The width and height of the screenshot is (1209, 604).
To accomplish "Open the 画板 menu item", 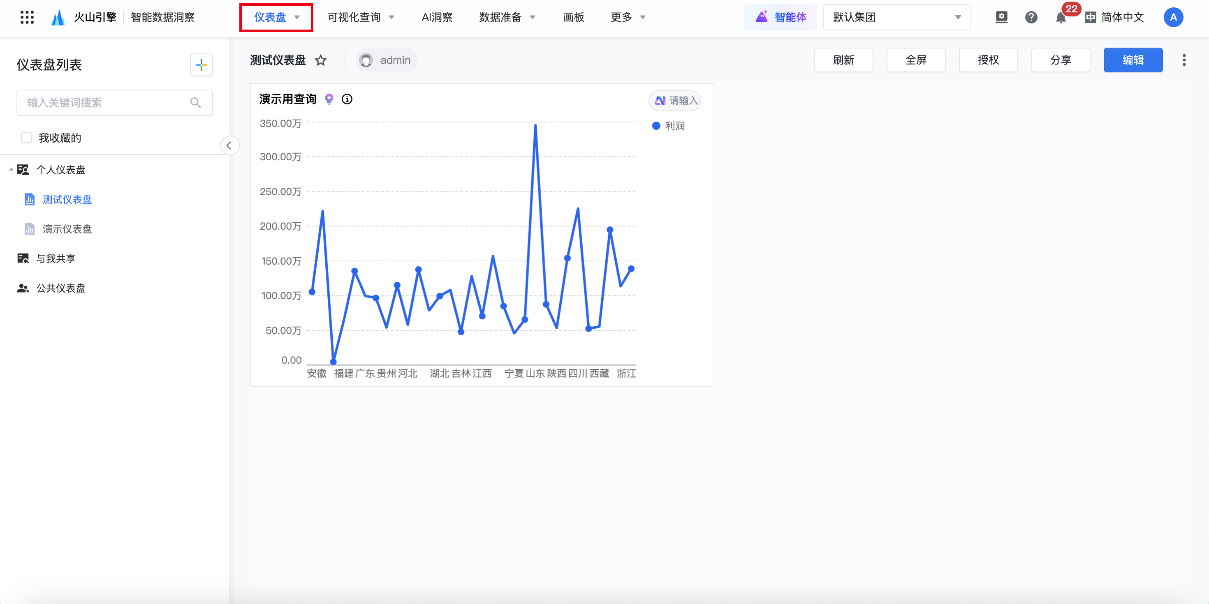I will pyautogui.click(x=573, y=17).
